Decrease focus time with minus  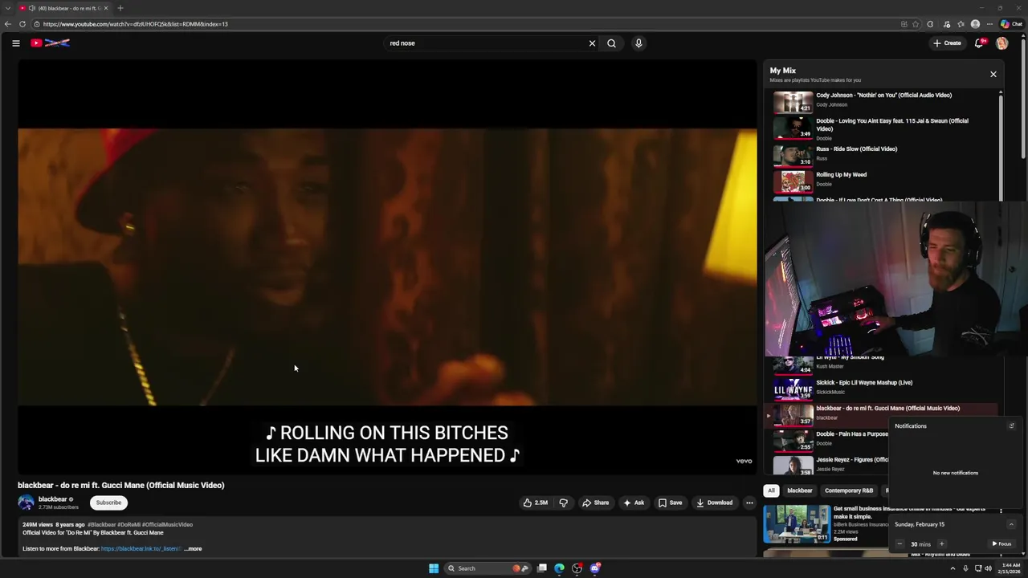click(899, 544)
